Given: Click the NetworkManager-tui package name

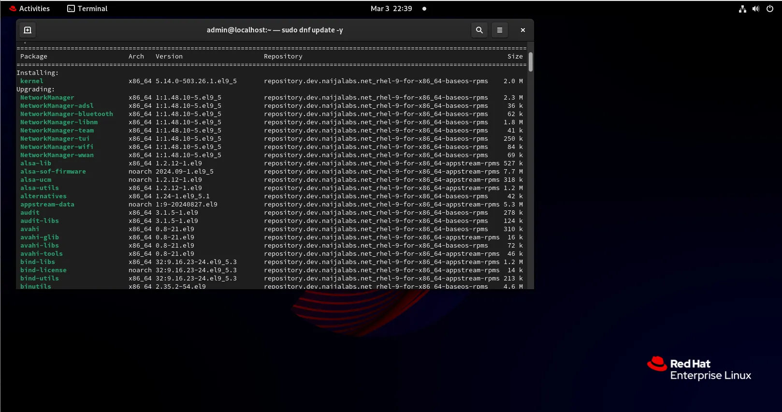Looking at the screenshot, I should [55, 139].
